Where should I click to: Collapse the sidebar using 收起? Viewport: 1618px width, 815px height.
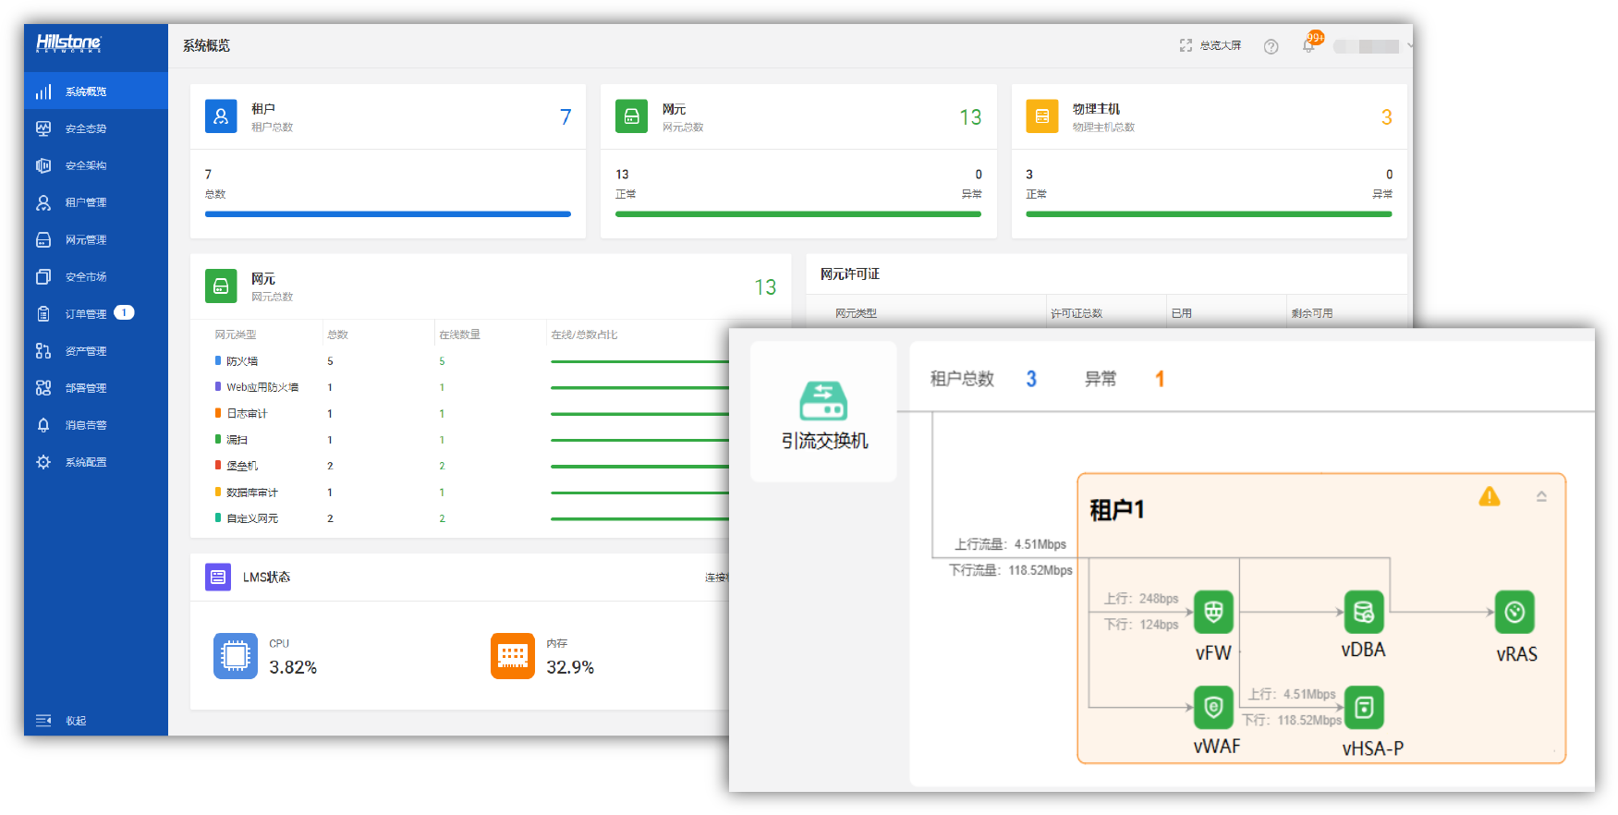(61, 721)
